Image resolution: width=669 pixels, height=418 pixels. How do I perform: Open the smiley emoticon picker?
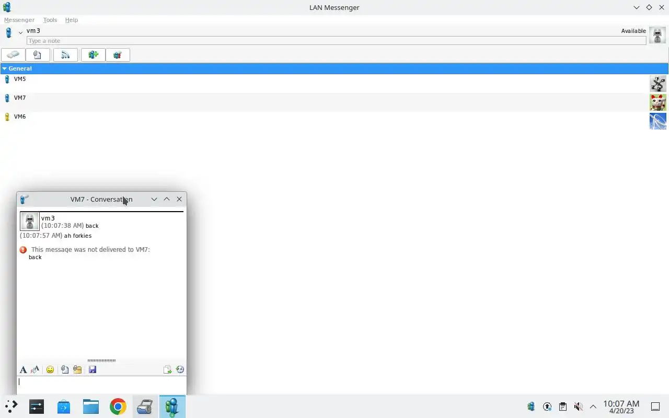coord(50,369)
